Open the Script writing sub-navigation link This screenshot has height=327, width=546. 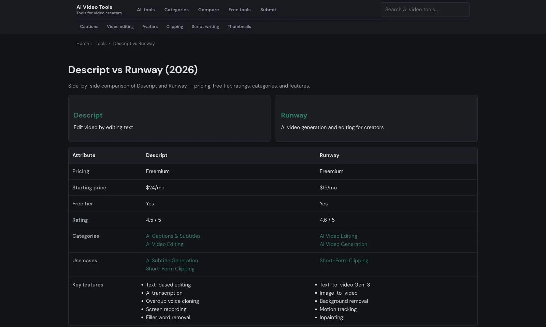(x=205, y=27)
